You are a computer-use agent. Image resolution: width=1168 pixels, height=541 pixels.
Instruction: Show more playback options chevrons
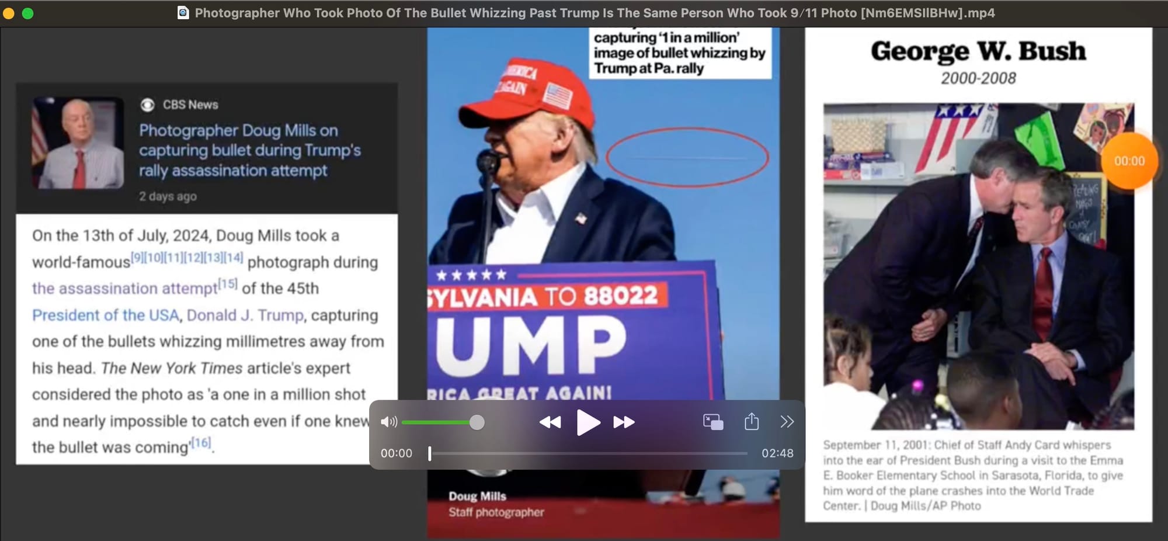(x=787, y=422)
